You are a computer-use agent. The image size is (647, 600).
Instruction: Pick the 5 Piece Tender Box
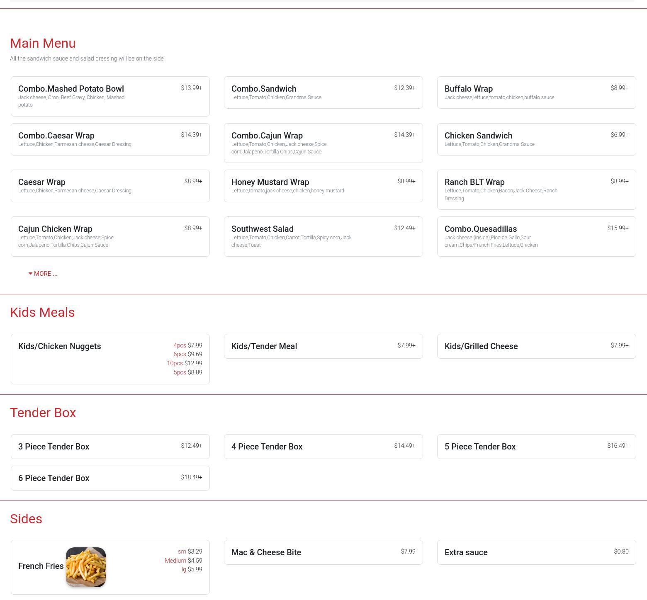(536, 447)
